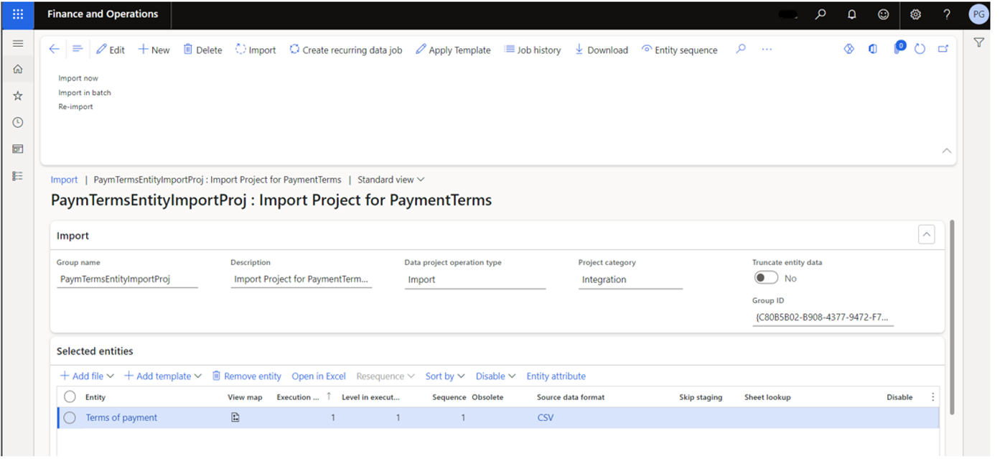The width and height of the screenshot is (1005, 459).
Task: Click the Home icon in left sidebar
Action: (18, 70)
